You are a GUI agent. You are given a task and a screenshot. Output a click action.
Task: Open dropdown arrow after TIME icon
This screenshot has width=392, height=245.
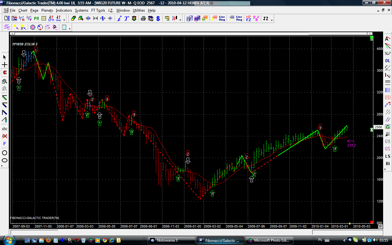pyautogui.click(x=64, y=20)
